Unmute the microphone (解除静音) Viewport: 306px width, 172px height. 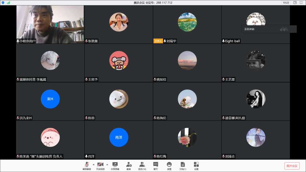(x=87, y=165)
